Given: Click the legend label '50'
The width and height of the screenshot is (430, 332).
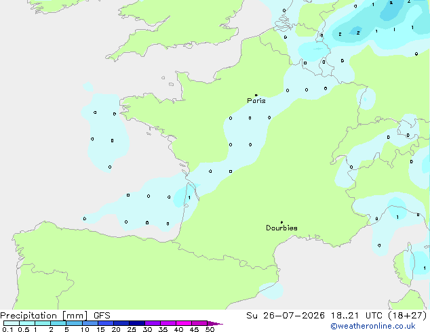Looking at the screenshot, I should click(x=210, y=329).
